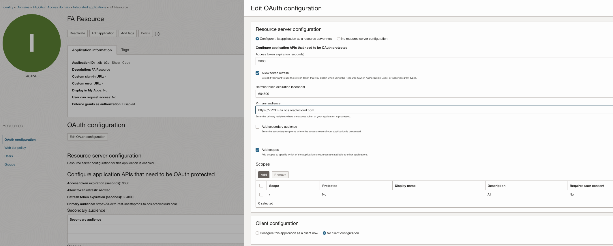Click the Remove scope button
The width and height of the screenshot is (613, 246).
280,175
